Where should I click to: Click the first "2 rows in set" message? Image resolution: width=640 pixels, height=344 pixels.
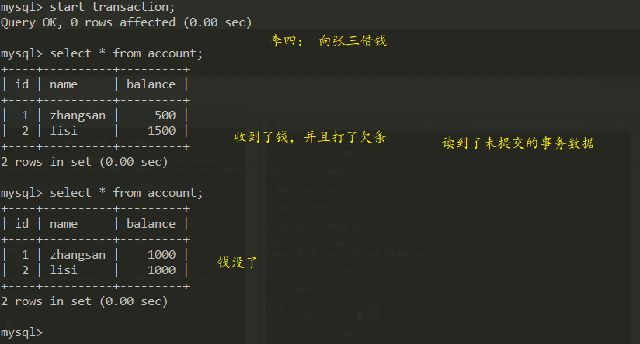click(84, 162)
